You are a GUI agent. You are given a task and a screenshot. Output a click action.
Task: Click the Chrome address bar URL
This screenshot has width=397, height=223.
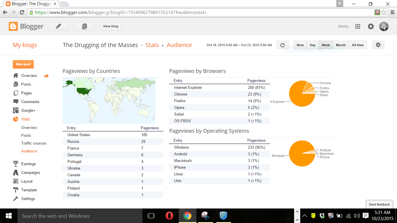pos(121,12)
